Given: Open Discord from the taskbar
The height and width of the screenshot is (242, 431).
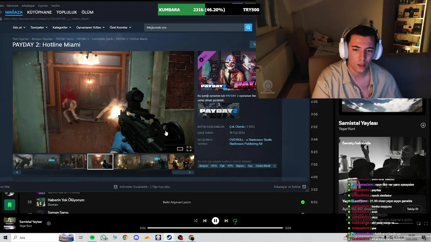Looking at the screenshot, I should [x=136, y=238].
